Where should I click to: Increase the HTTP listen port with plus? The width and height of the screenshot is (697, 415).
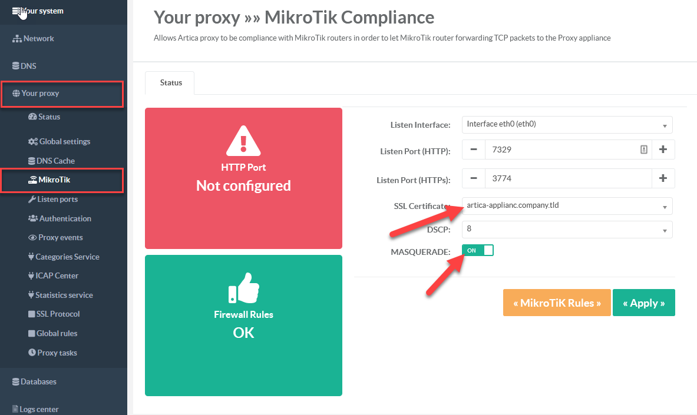point(663,150)
